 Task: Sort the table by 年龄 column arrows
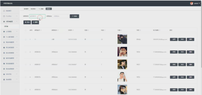point(105,30)
